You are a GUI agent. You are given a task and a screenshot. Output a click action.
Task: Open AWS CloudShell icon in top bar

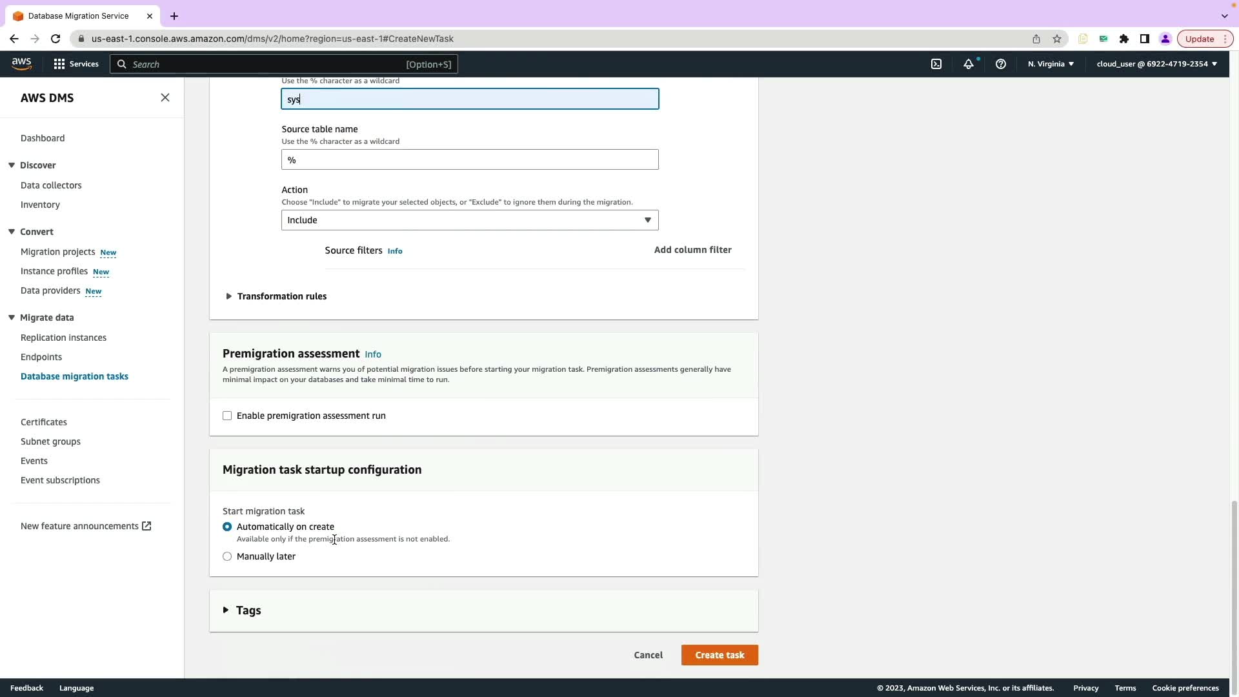tap(936, 64)
